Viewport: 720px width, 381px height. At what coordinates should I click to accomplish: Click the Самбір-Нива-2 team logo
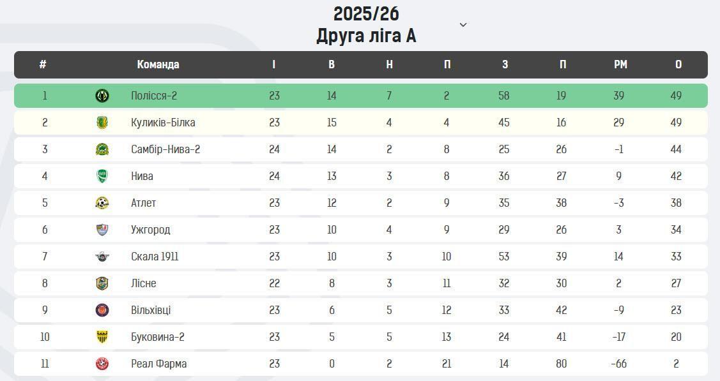click(x=102, y=149)
